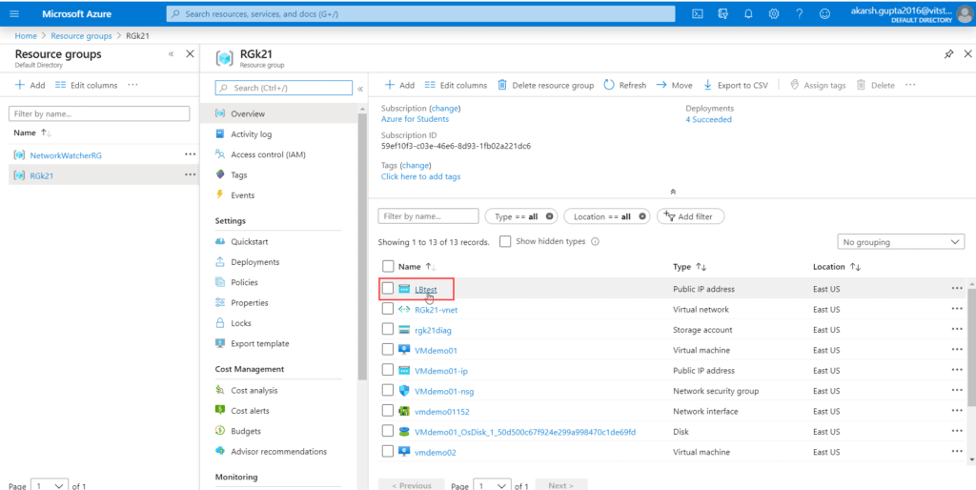Open portal settings gear icon
This screenshot has width=976, height=490.
(x=774, y=13)
